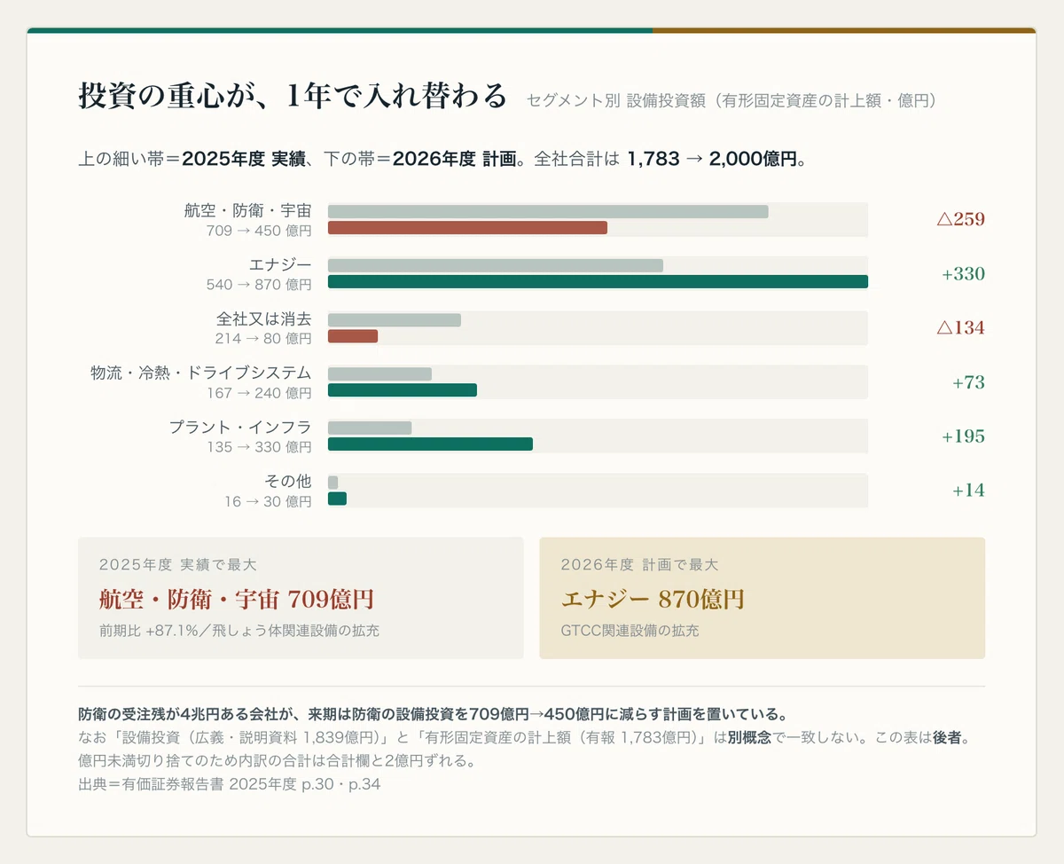Screen dimensions: 1064x864
Task: Select the 航空・防衛・宇宙 row label
Action: [x=247, y=211]
